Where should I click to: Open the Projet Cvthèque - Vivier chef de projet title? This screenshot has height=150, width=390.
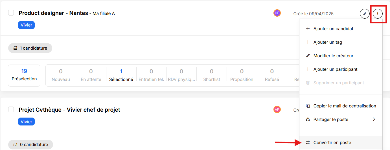(x=69, y=110)
